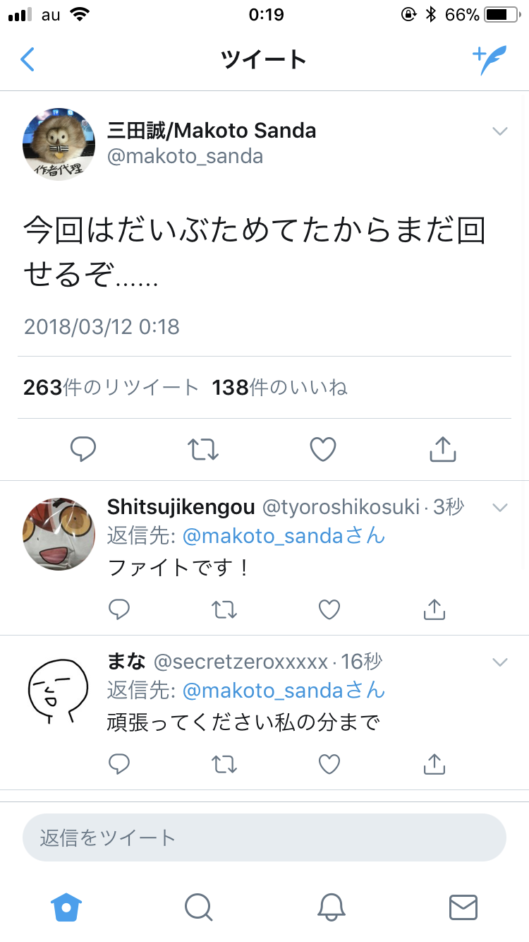The image size is (529, 942).
Task: Like the main tweet with heart
Action: [323, 449]
